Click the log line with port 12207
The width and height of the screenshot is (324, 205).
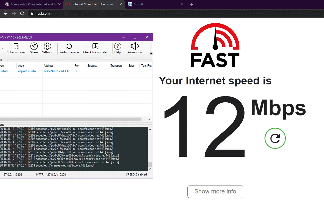tap(56, 142)
